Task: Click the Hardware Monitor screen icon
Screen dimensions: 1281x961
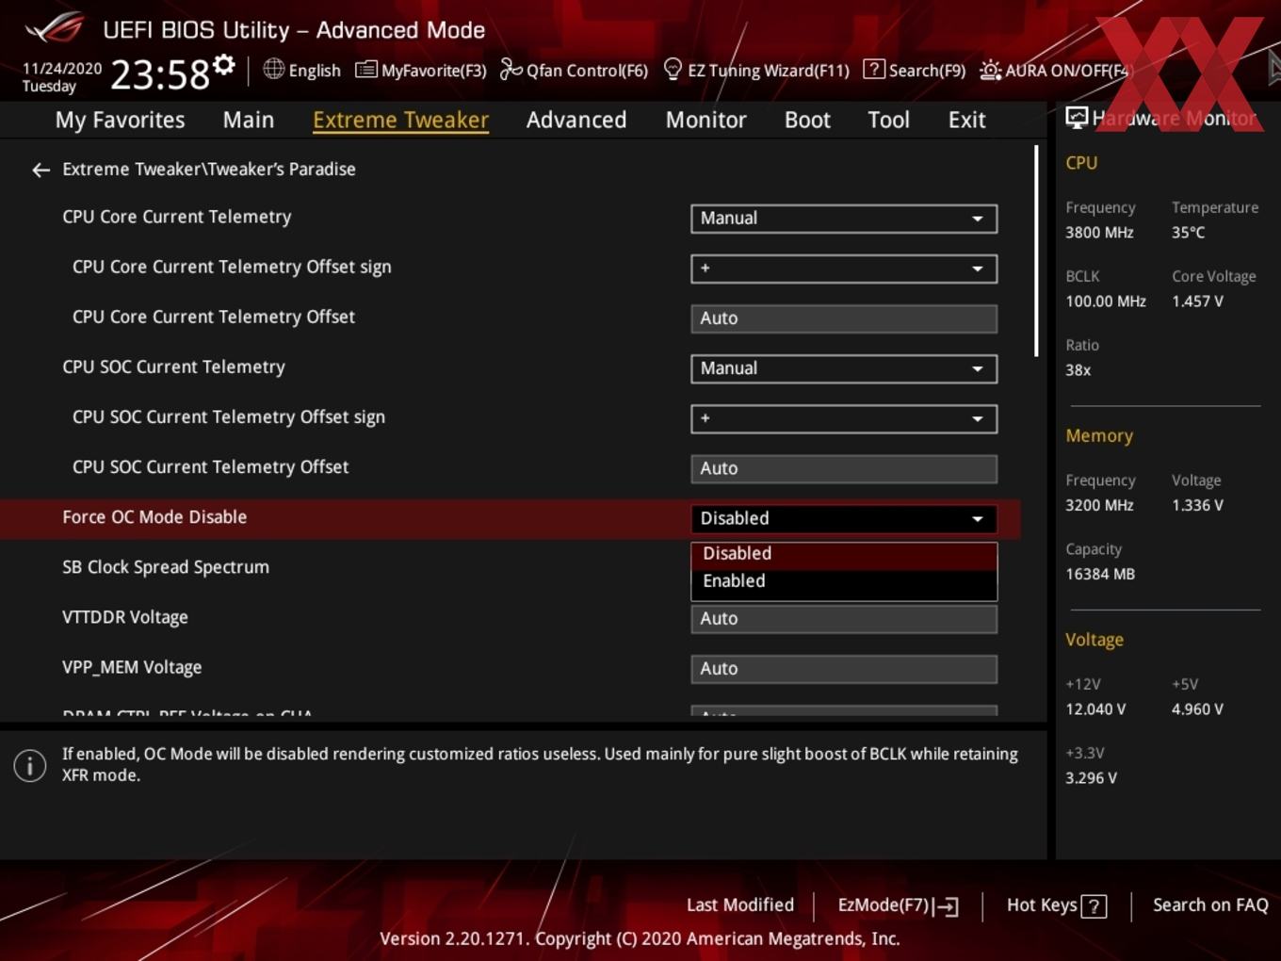Action: pyautogui.click(x=1076, y=117)
